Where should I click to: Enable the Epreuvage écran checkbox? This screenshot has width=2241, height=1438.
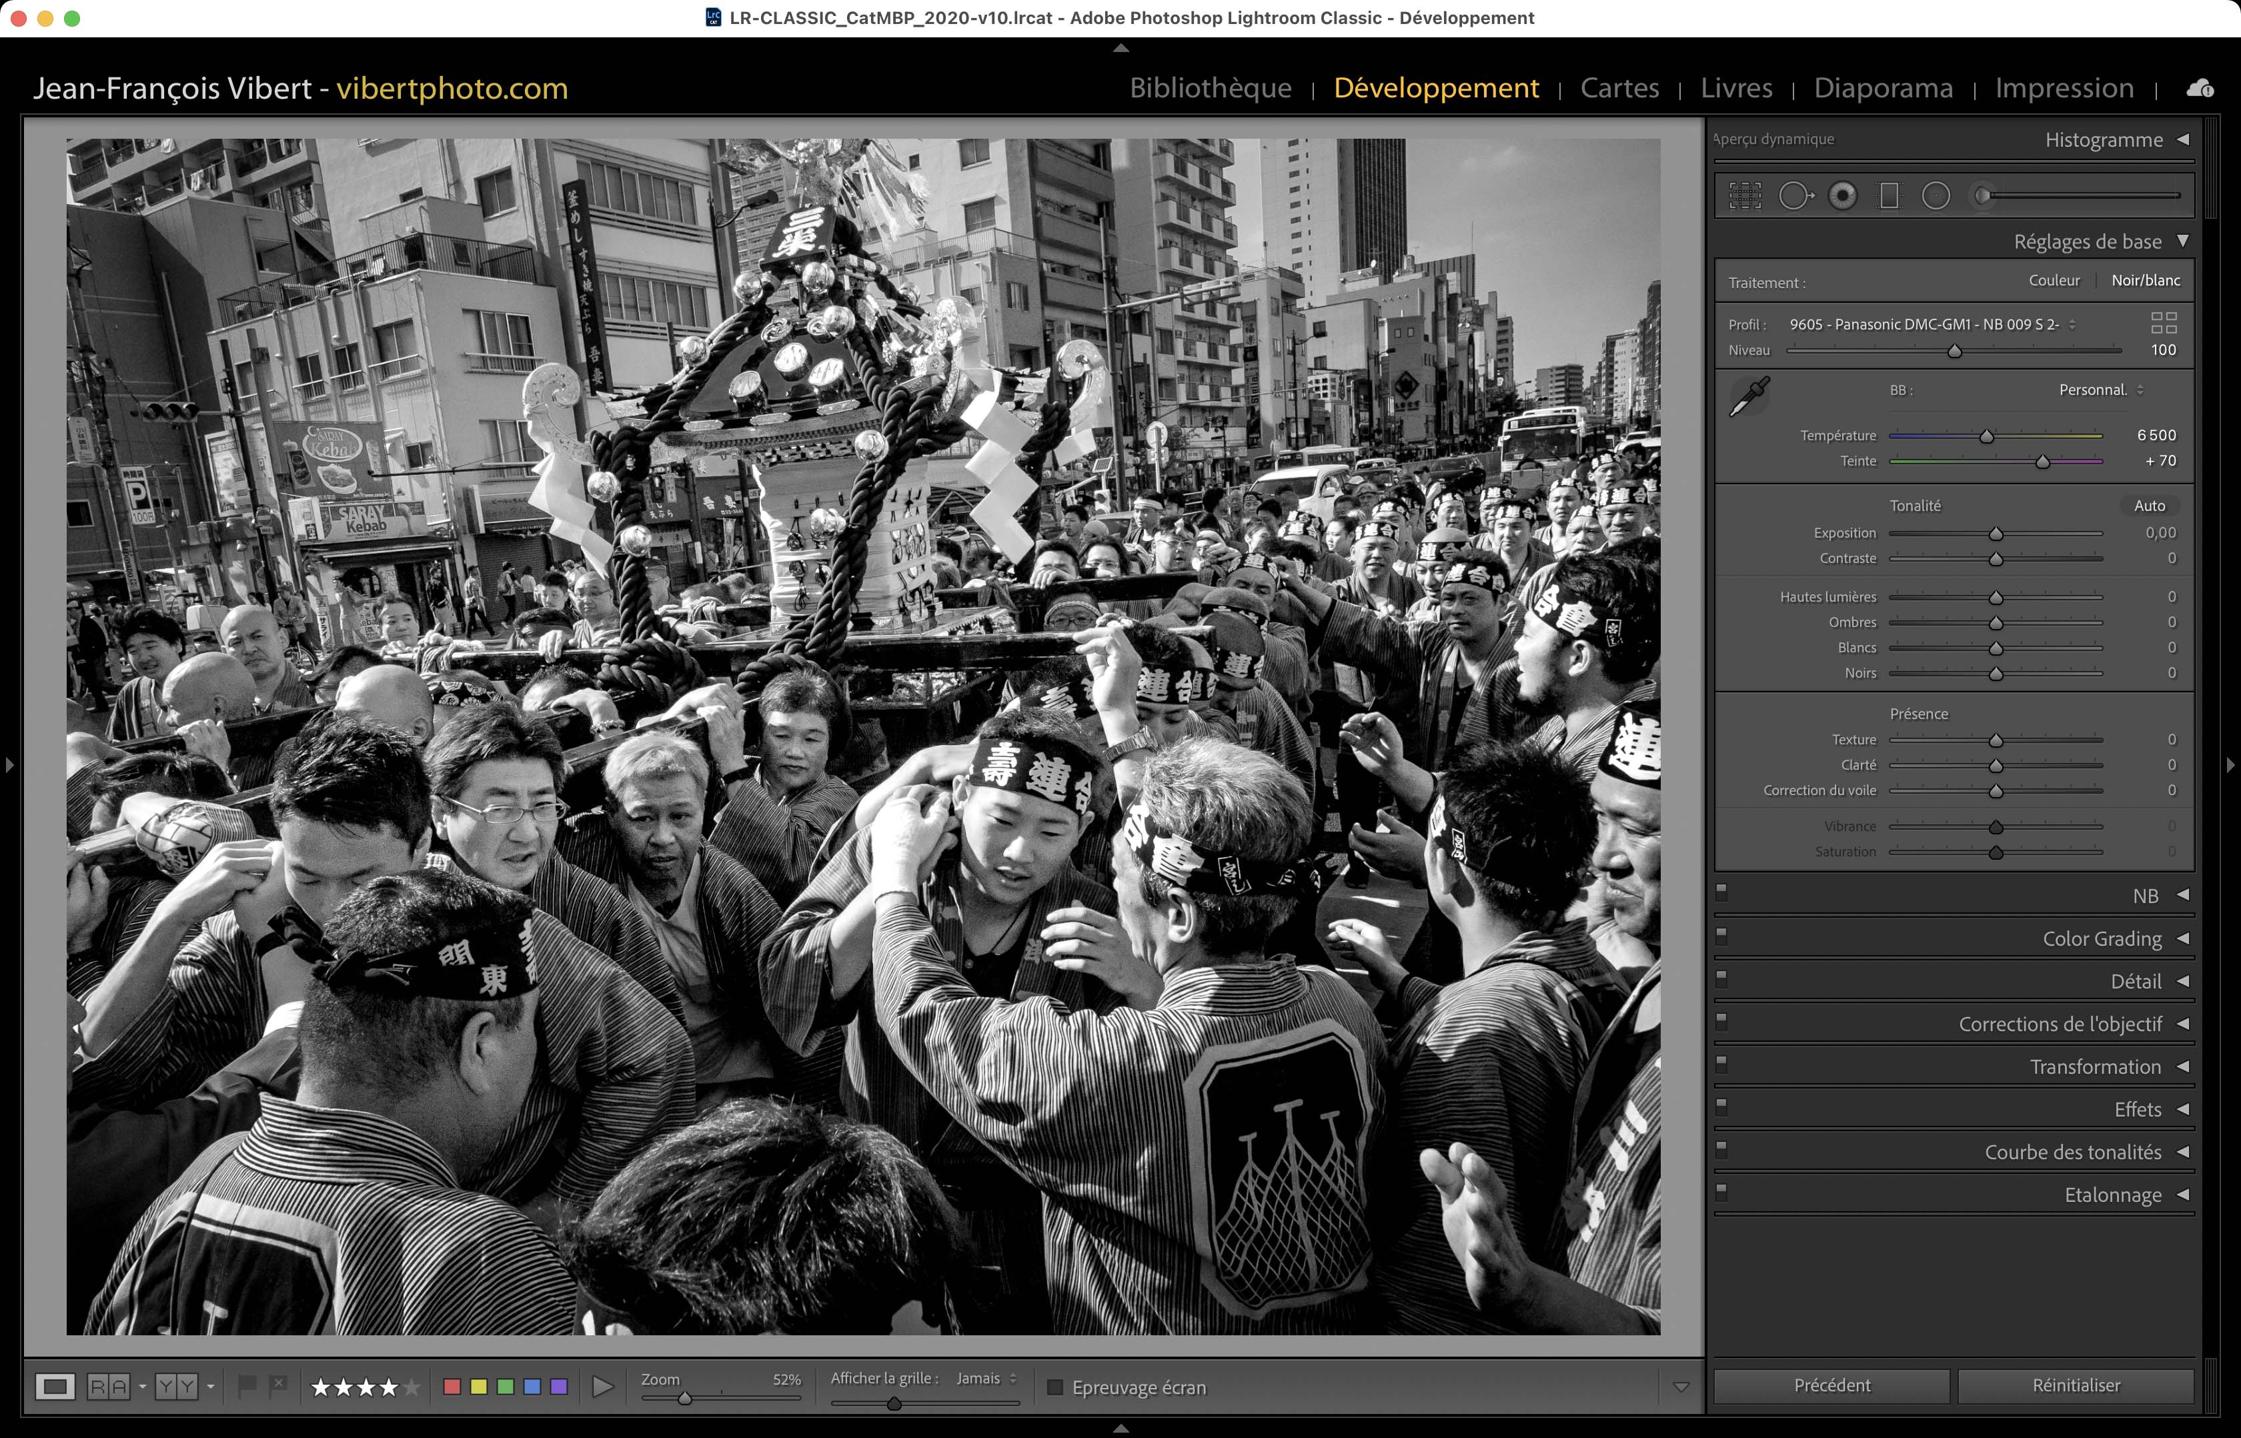point(1055,1387)
